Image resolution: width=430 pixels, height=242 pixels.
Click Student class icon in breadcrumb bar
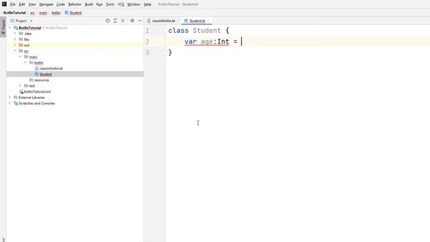click(x=67, y=13)
